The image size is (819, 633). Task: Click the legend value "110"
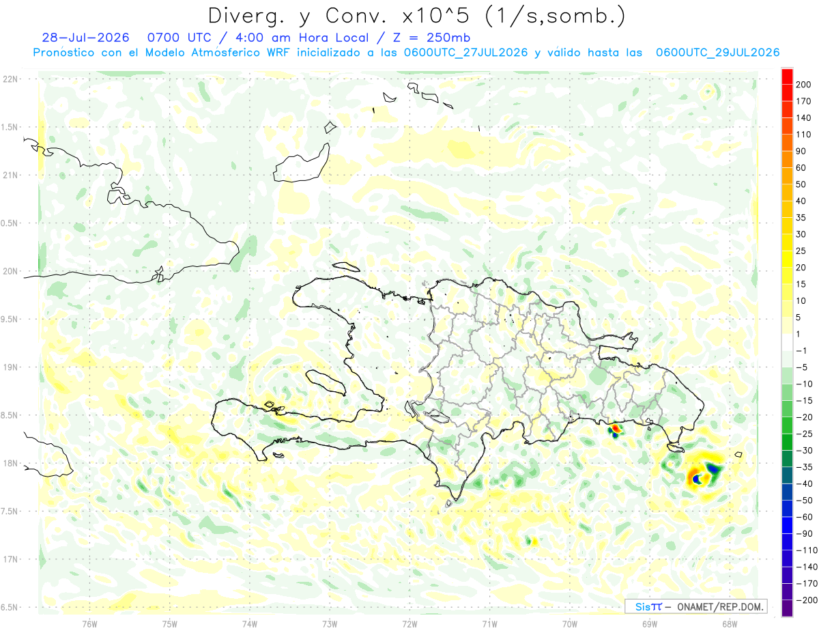pos(803,135)
